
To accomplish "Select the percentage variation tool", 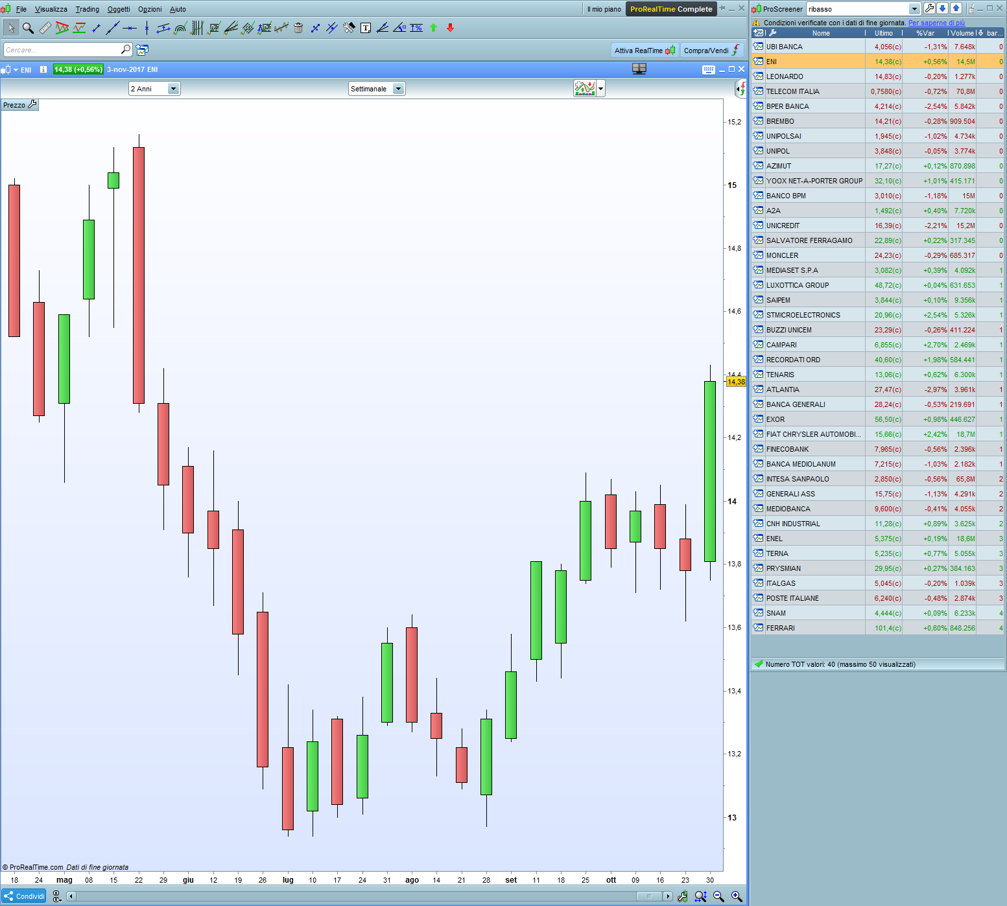I will click(x=416, y=28).
